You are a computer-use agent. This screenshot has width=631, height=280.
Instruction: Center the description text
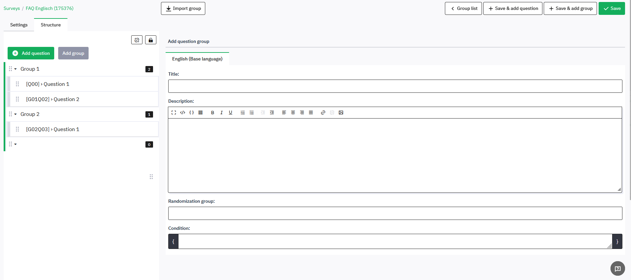[x=293, y=113]
